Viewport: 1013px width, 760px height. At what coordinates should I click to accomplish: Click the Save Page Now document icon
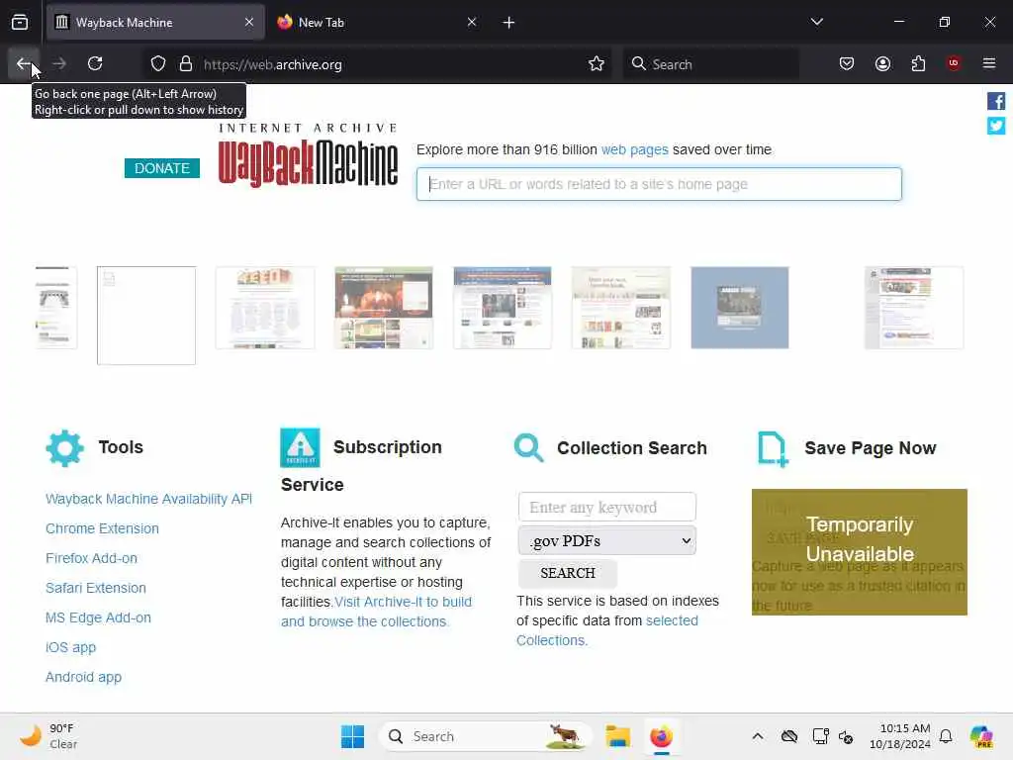(x=773, y=448)
